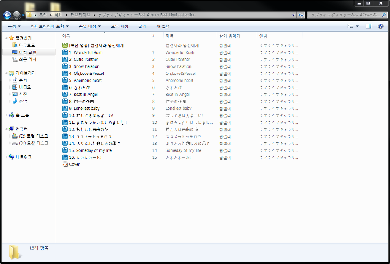Screen dimensions: 390x264
Task: Go back with the Back arrow button
Action: point(7,15)
